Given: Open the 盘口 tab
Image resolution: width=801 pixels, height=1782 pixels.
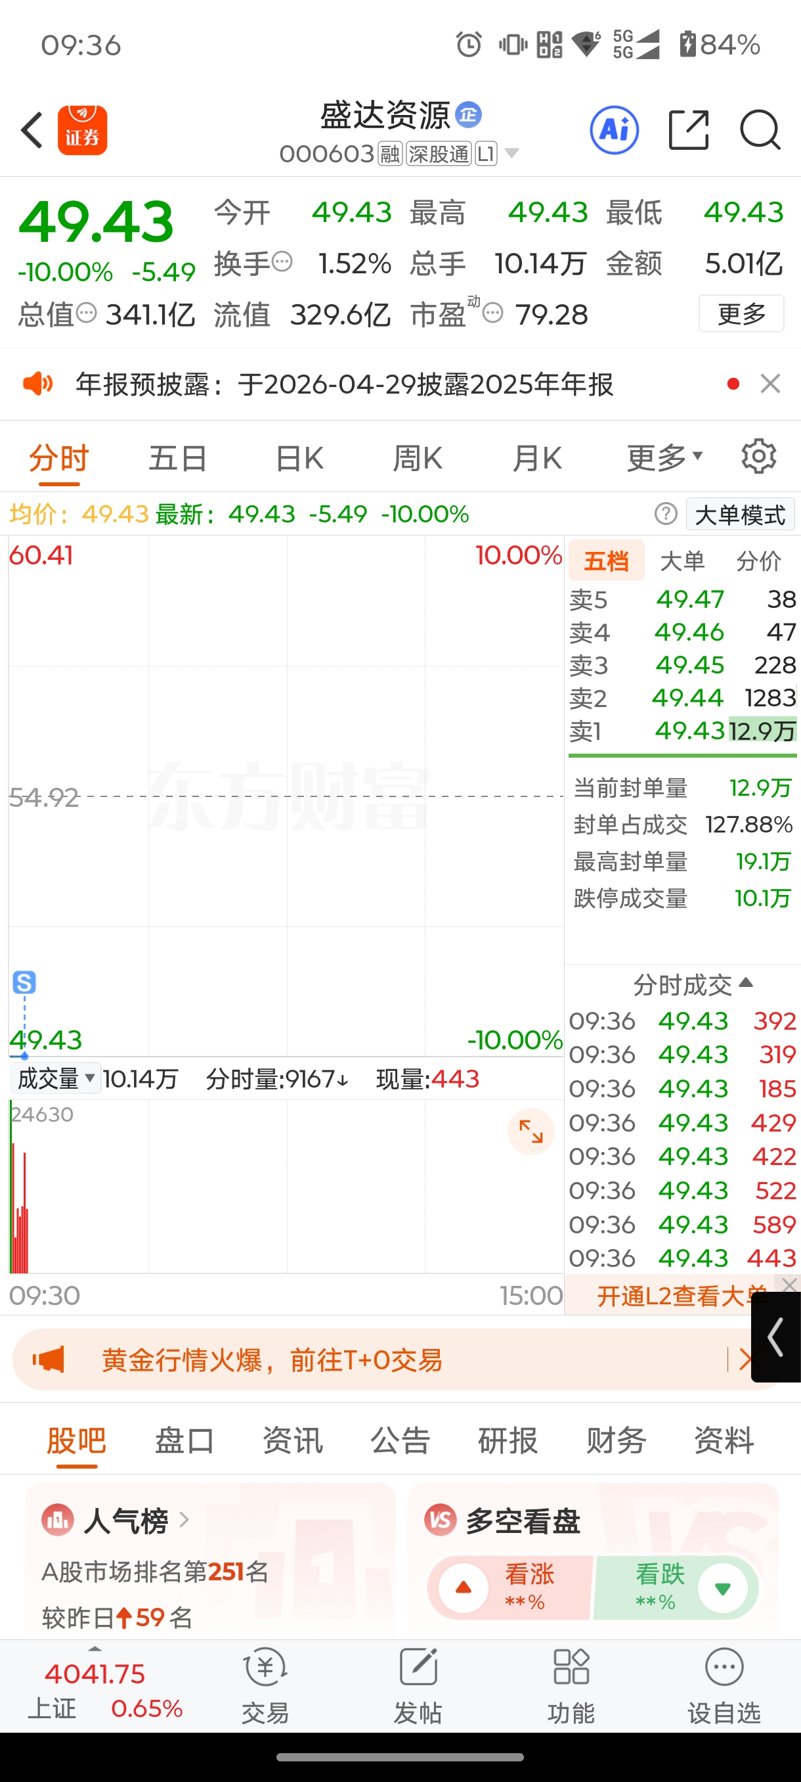Looking at the screenshot, I should click(184, 1440).
